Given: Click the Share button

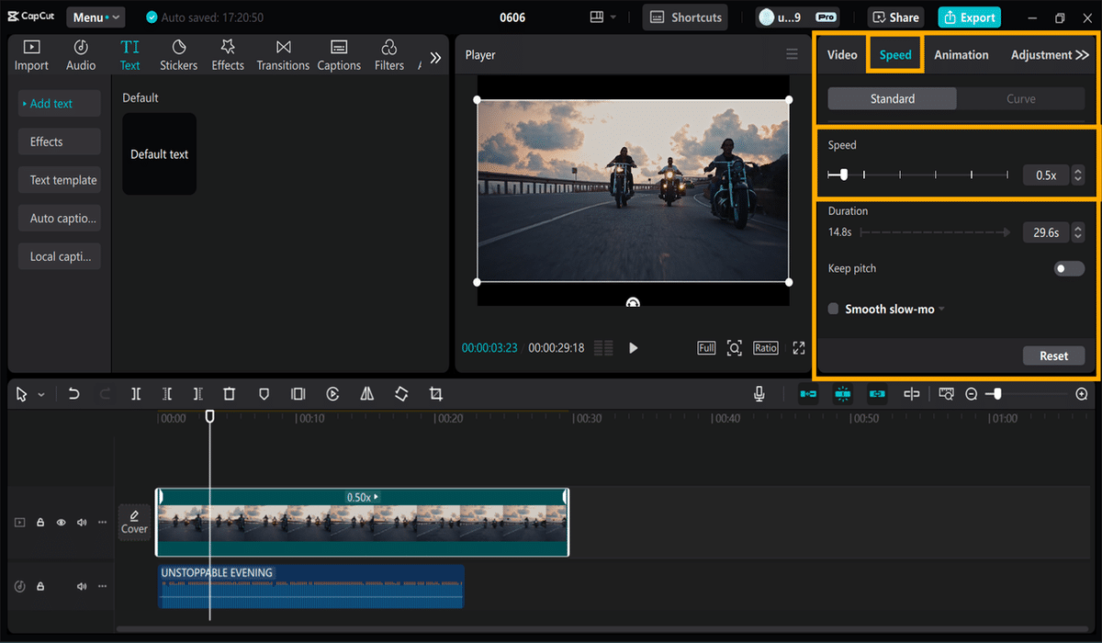Looking at the screenshot, I should [895, 17].
